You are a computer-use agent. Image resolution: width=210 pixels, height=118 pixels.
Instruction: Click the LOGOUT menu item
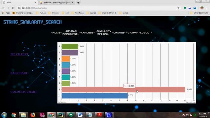145,33
